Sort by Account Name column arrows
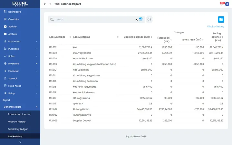The image size is (232, 145). [118, 37]
